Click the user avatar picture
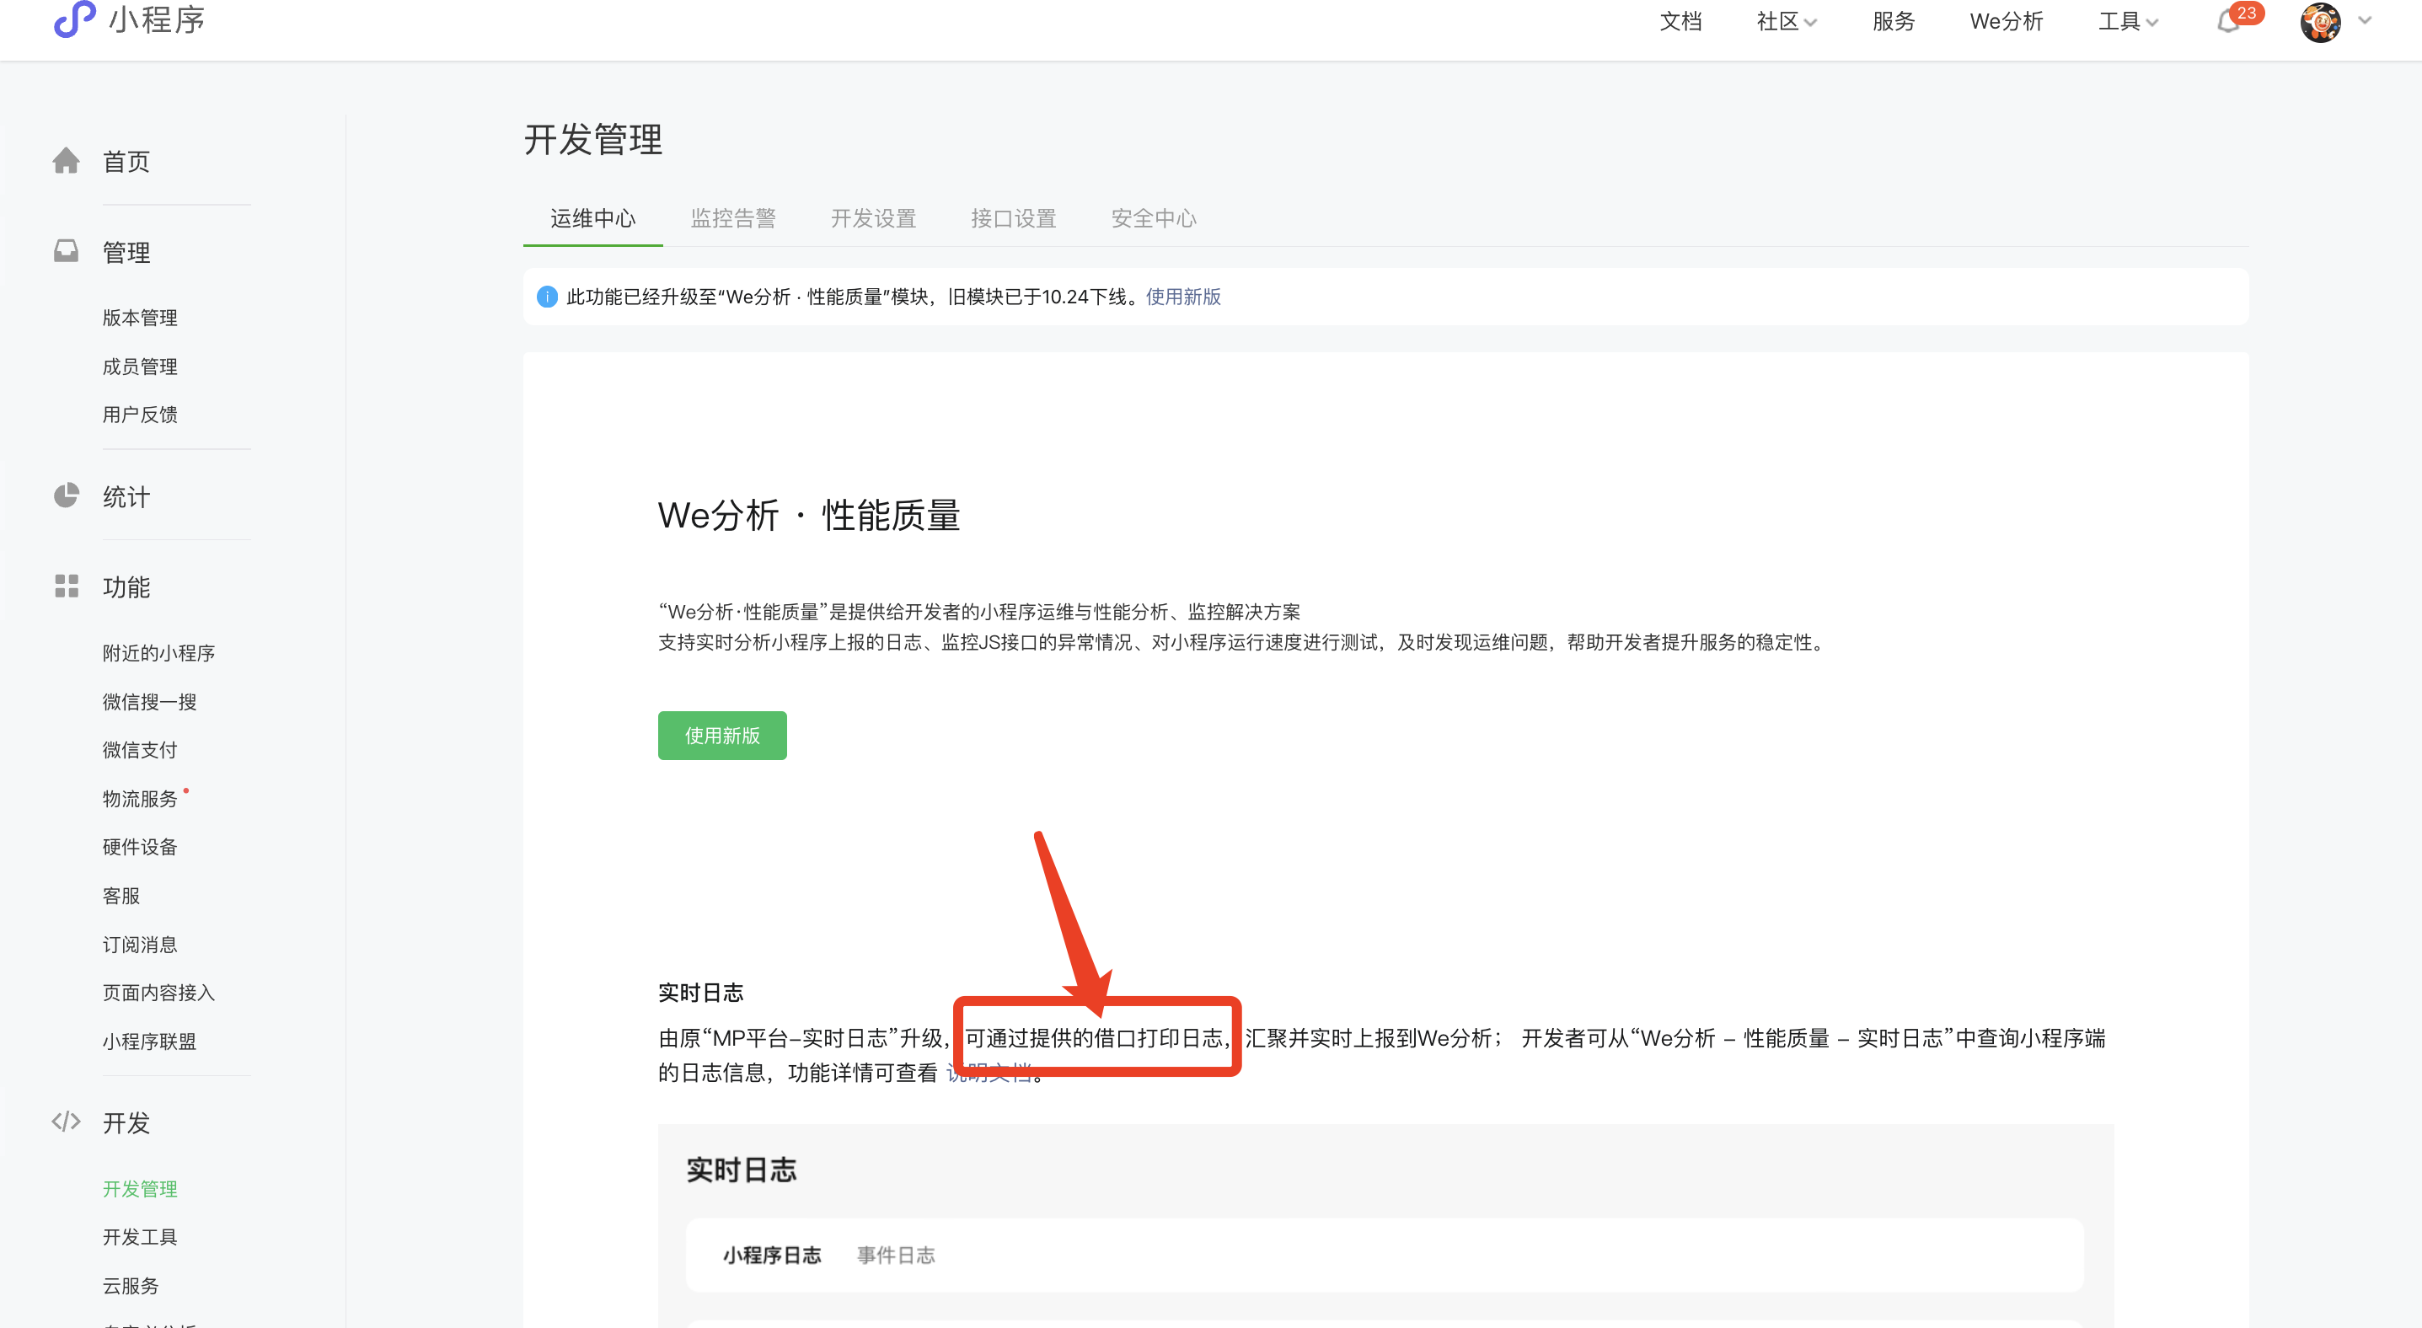Viewport: 2422px width, 1328px height. [x=2319, y=22]
